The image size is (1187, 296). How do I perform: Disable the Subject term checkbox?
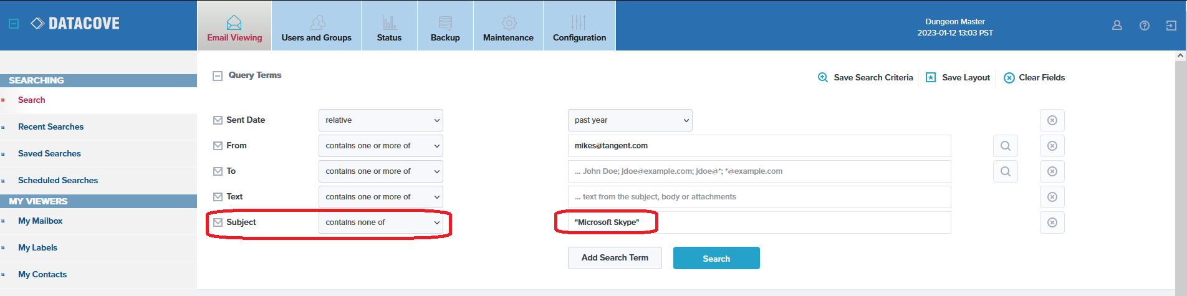coord(218,222)
